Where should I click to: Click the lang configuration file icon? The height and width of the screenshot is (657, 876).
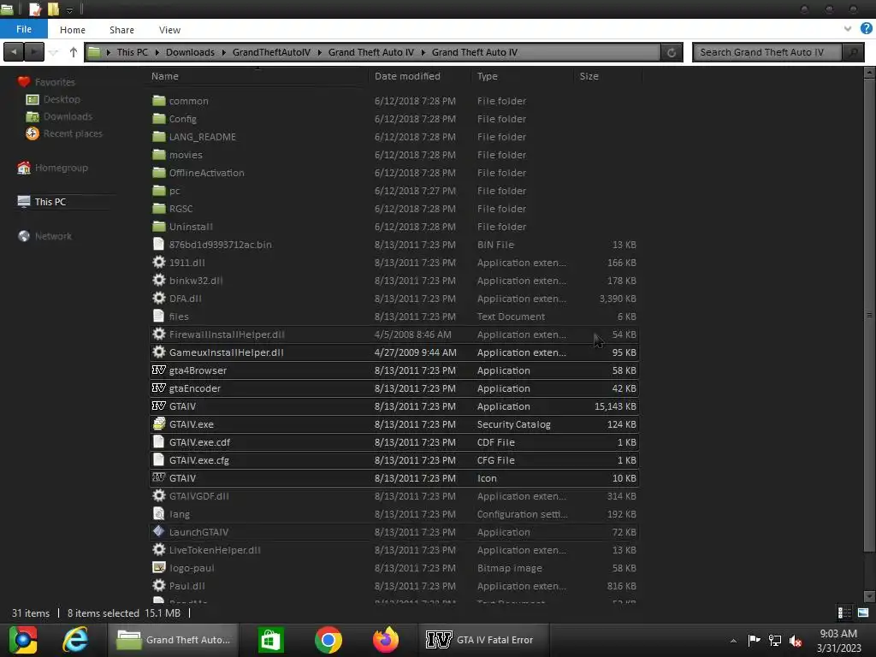pyautogui.click(x=159, y=513)
